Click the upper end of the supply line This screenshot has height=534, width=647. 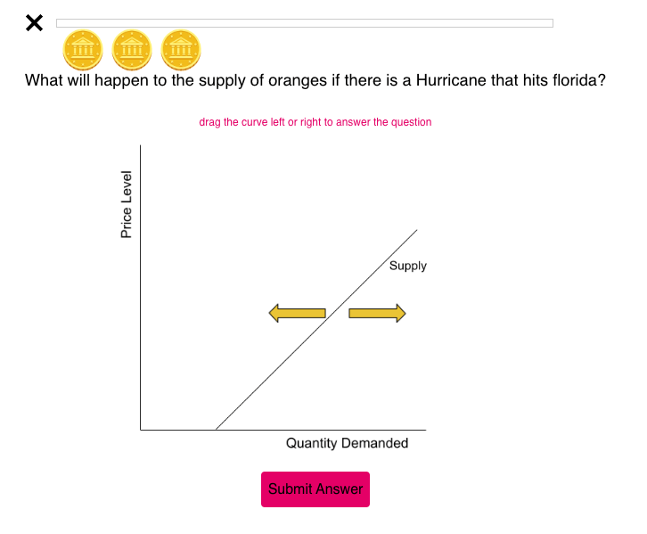click(415, 231)
